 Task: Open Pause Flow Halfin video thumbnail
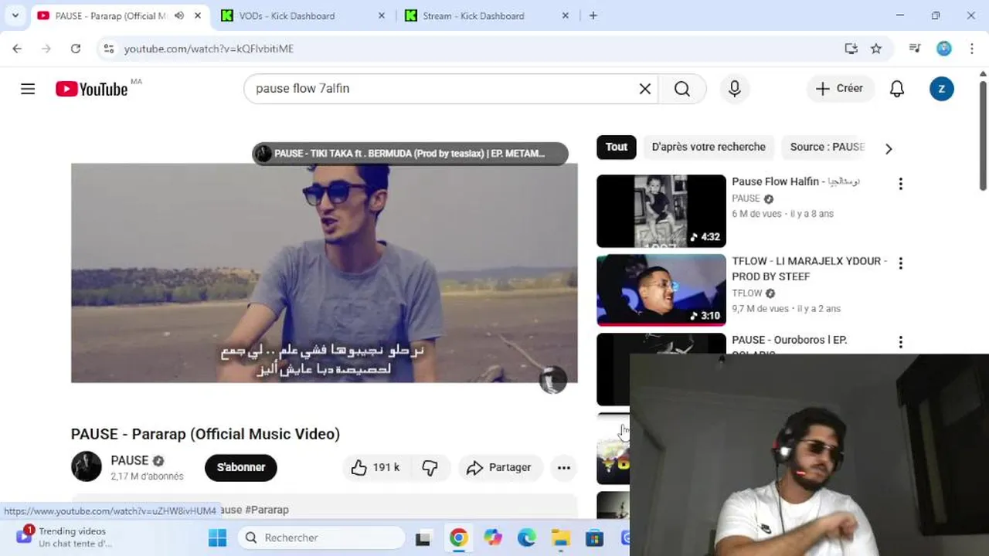point(661,211)
